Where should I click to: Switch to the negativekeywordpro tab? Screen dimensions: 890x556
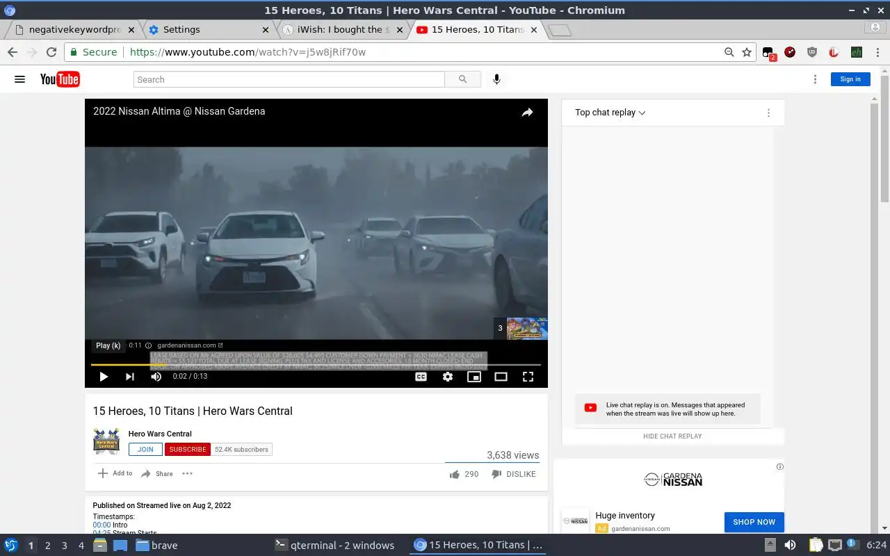point(74,30)
